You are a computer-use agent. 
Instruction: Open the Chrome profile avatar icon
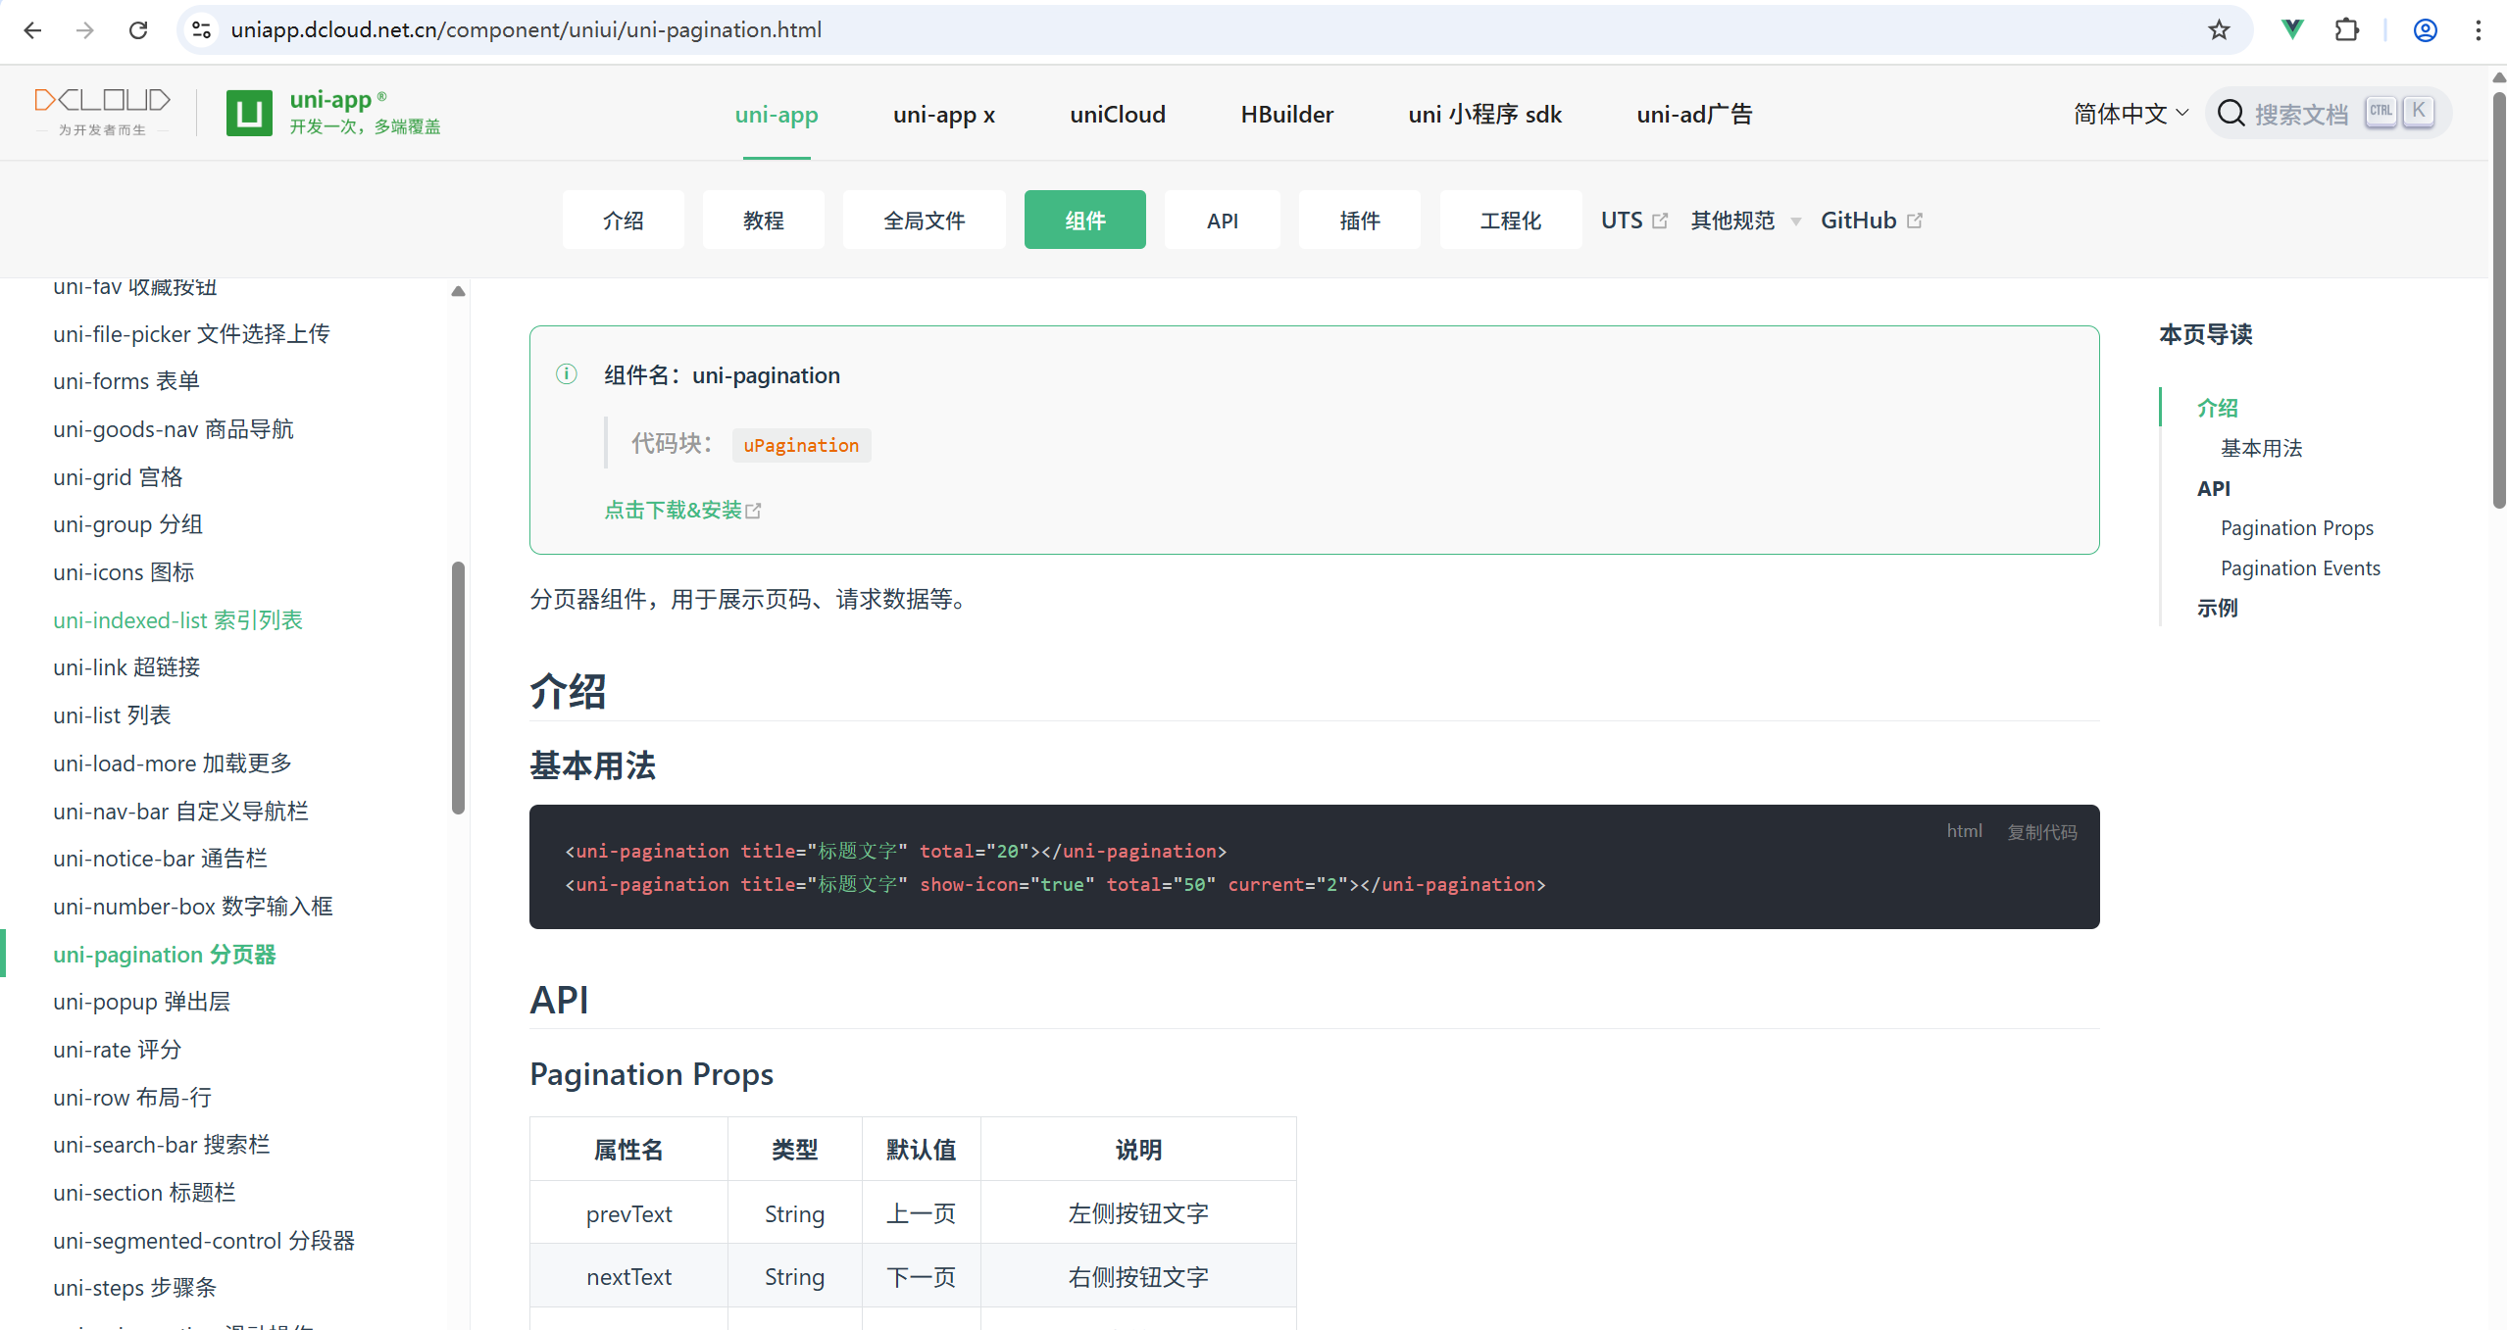click(2426, 30)
